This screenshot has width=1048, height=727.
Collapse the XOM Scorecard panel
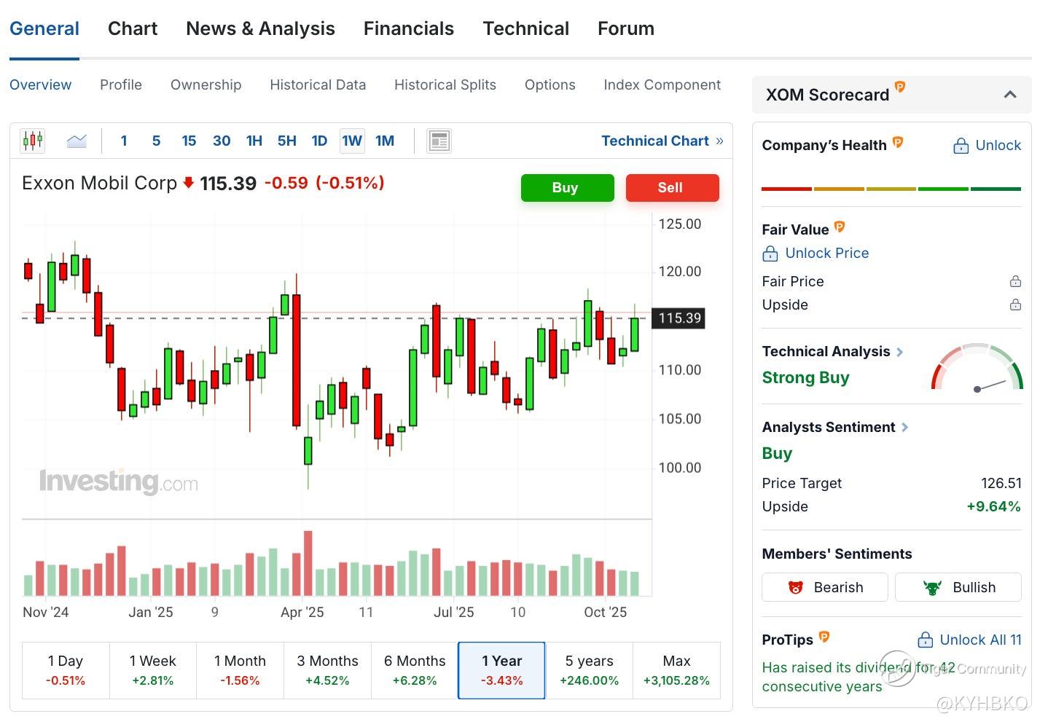point(1010,95)
